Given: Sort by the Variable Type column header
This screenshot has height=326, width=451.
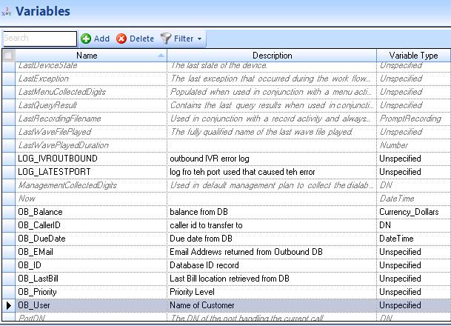Looking at the screenshot, I should click(413, 56).
